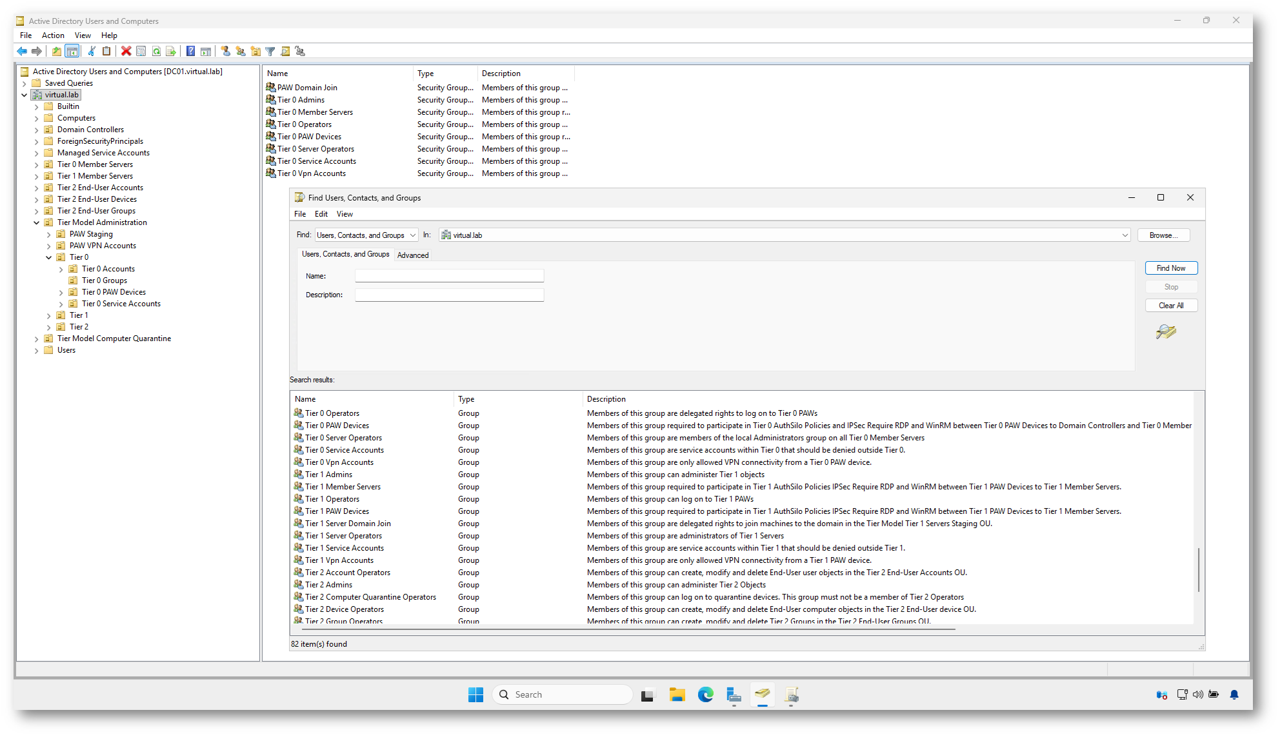Toggle the Show/Hide Console Tree icon
This screenshot has height=737, width=1280.
click(72, 51)
